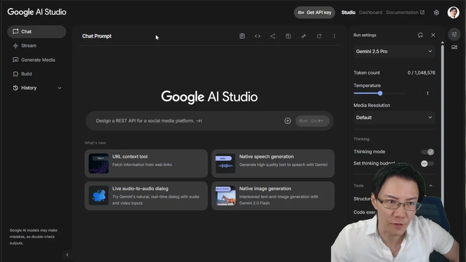
Task: Open the settings gear icon
Action: 436,12
